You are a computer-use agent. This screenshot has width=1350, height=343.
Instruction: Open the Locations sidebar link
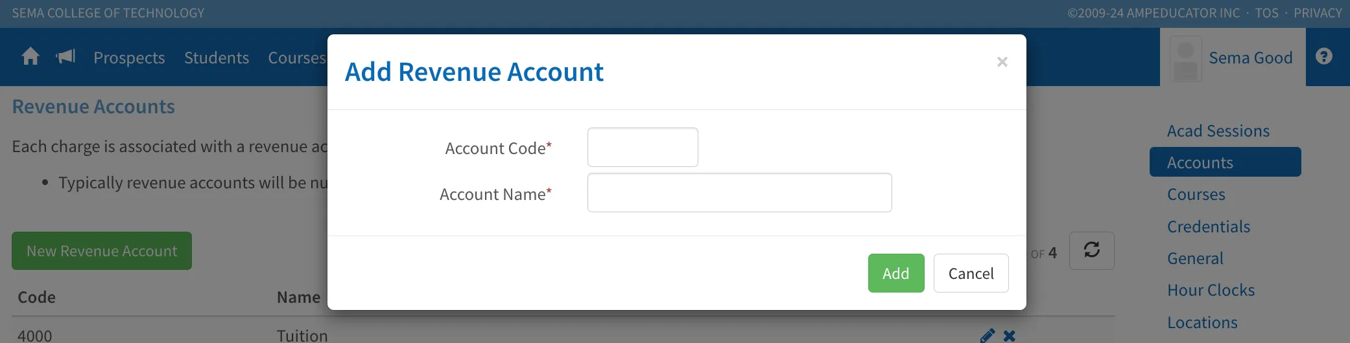[1202, 322]
